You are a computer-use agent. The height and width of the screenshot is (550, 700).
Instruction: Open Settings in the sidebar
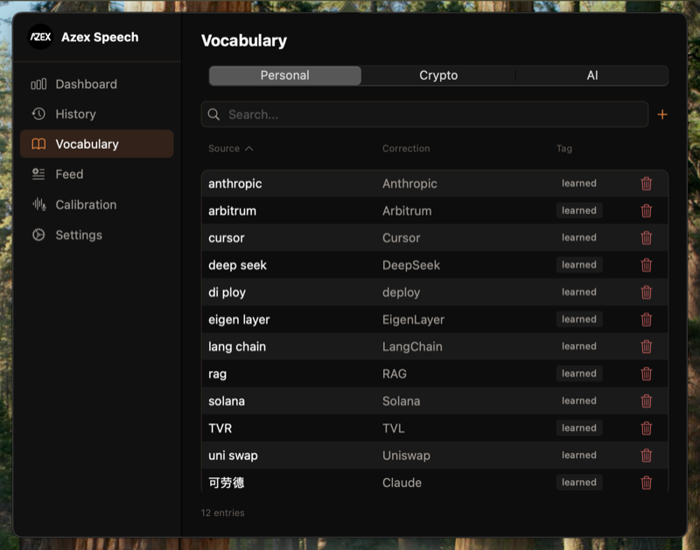coord(96,235)
